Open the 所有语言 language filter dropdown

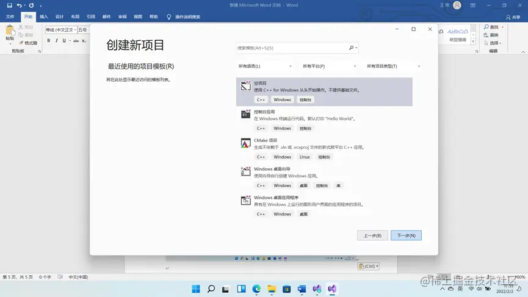click(x=265, y=66)
